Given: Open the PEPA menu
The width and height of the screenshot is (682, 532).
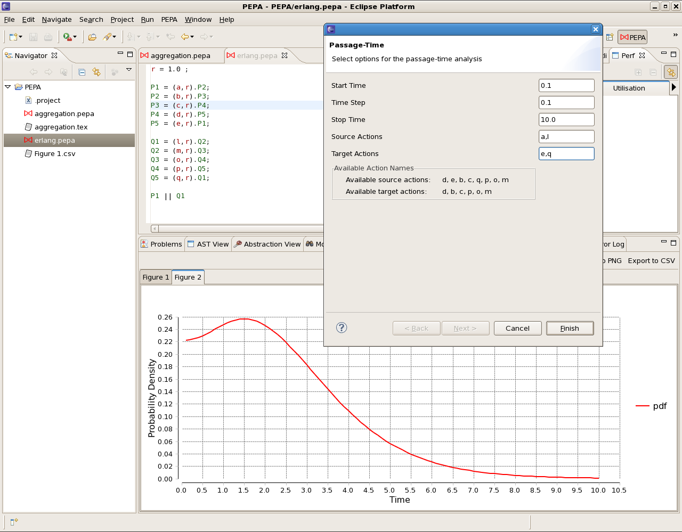Looking at the screenshot, I should (x=169, y=20).
